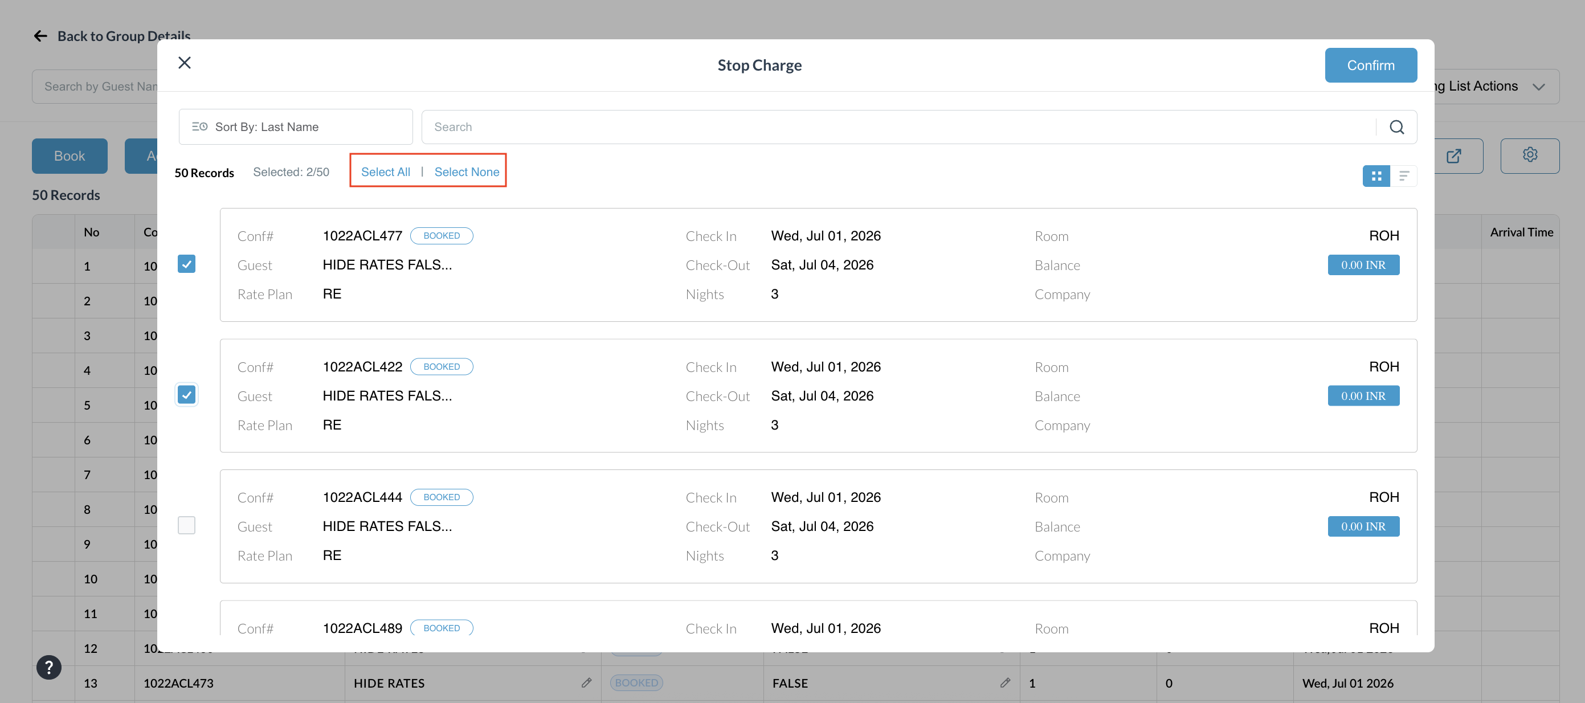Switch to grid card view

[x=1376, y=176]
